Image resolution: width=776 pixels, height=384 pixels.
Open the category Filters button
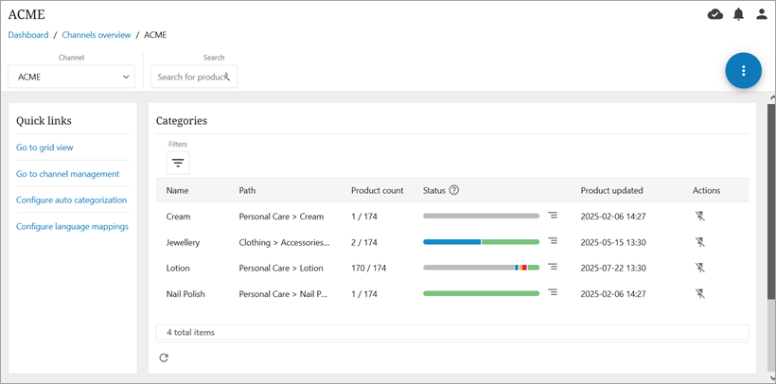click(178, 163)
